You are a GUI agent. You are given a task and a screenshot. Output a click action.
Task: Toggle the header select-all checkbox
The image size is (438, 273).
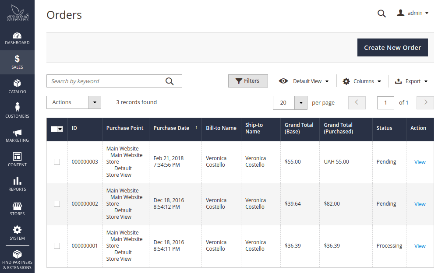tap(54, 129)
